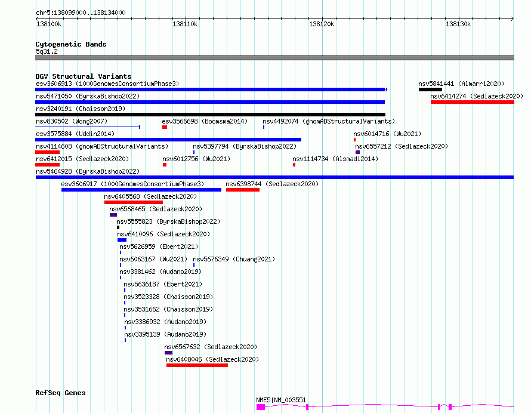The image size is (531, 413).
Task: Open the nsv6014716 (Wu2021) label
Action: pyautogui.click(x=387, y=134)
